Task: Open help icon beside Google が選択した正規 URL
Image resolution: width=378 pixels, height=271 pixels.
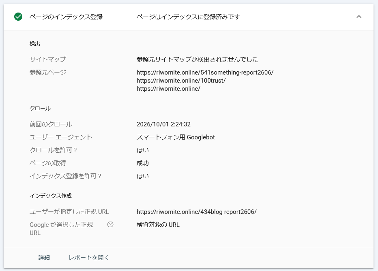Action: click(x=110, y=224)
